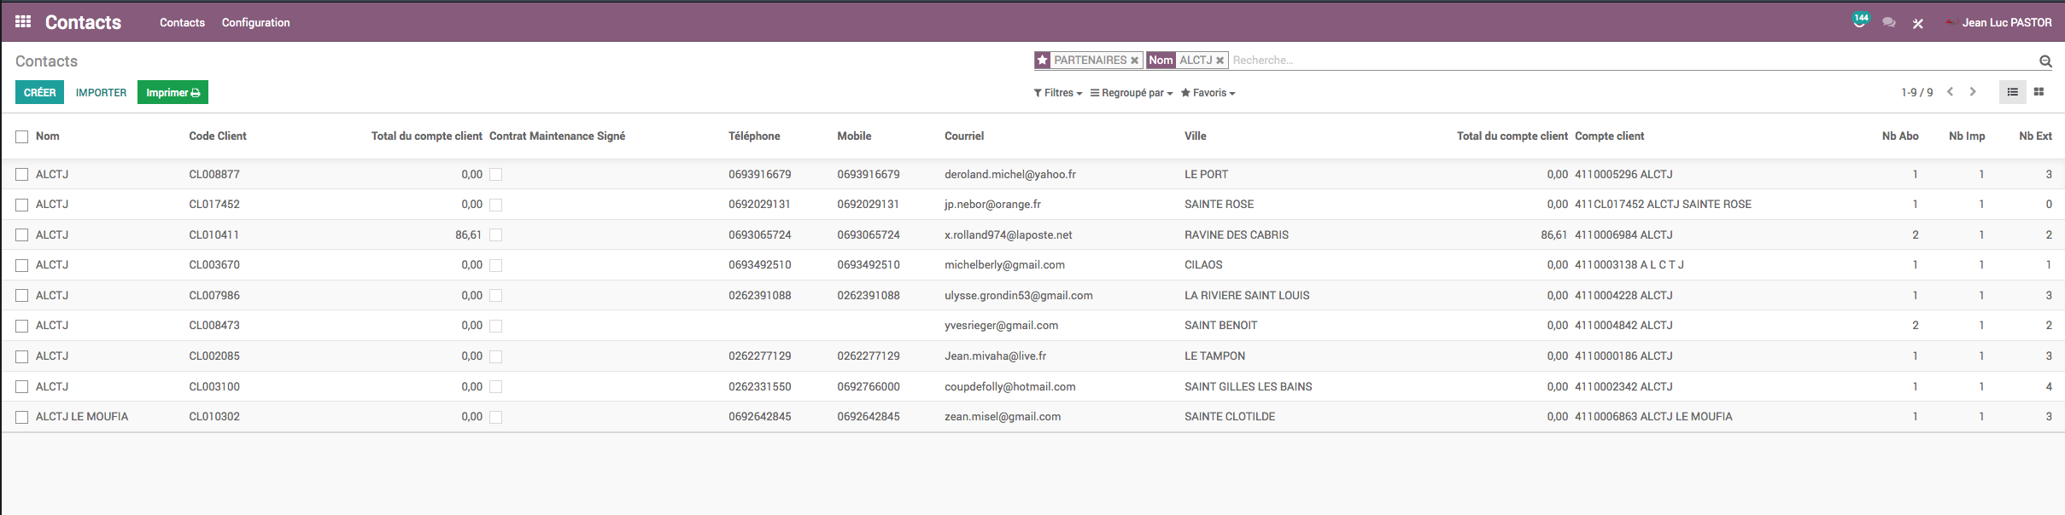Switch to kanban view icon
The image size is (2065, 515).
tap(2039, 92)
